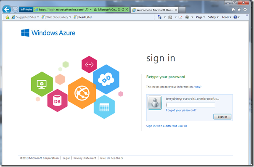Minimize the browser window
Screen dimensions: 254x167
tap(228, 3)
